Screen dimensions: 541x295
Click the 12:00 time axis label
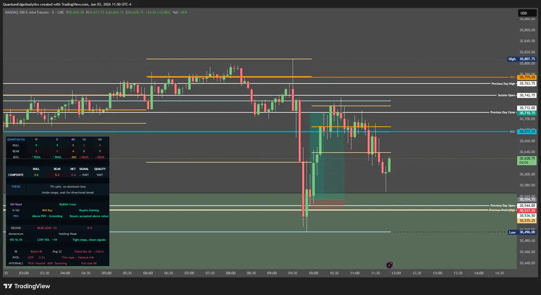click(397, 273)
